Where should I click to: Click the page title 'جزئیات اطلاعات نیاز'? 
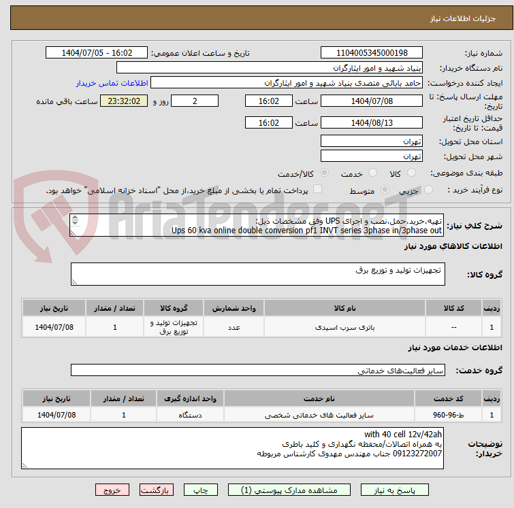[463, 18]
